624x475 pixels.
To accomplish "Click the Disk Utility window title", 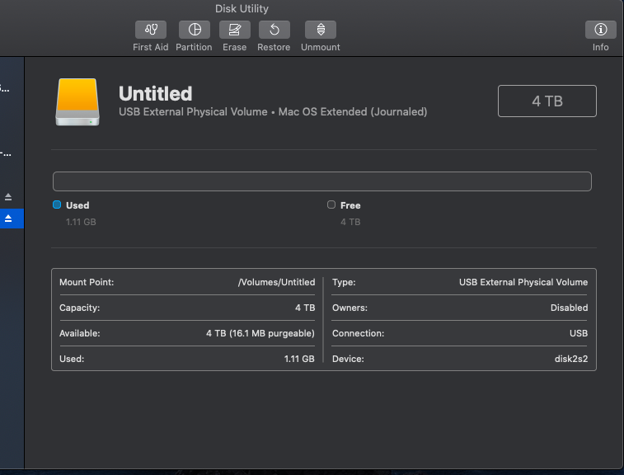I will coord(242,9).
